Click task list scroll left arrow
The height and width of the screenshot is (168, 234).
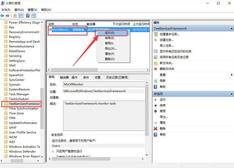49,70
